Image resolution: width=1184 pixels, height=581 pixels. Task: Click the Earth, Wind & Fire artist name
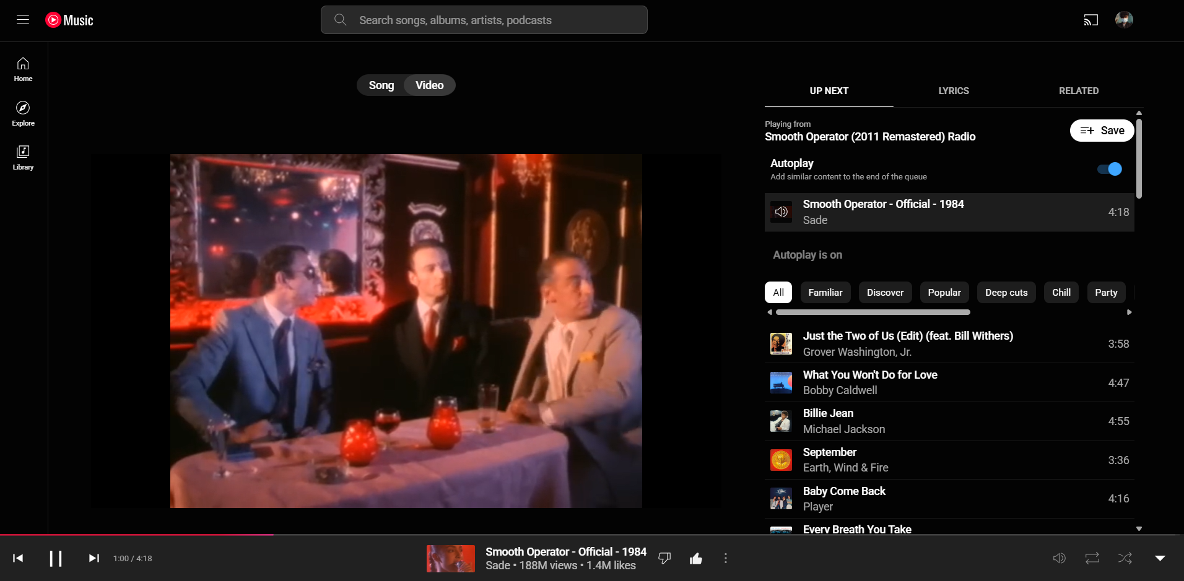coord(845,468)
